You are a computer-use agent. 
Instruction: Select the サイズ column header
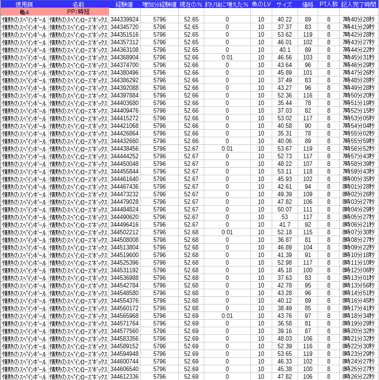coord(285,4)
